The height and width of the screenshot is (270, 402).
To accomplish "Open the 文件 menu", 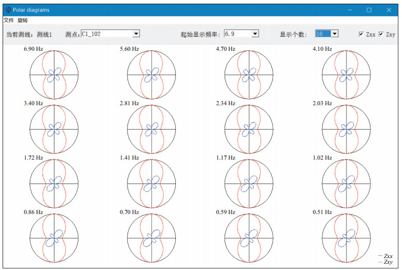I will point(9,20).
